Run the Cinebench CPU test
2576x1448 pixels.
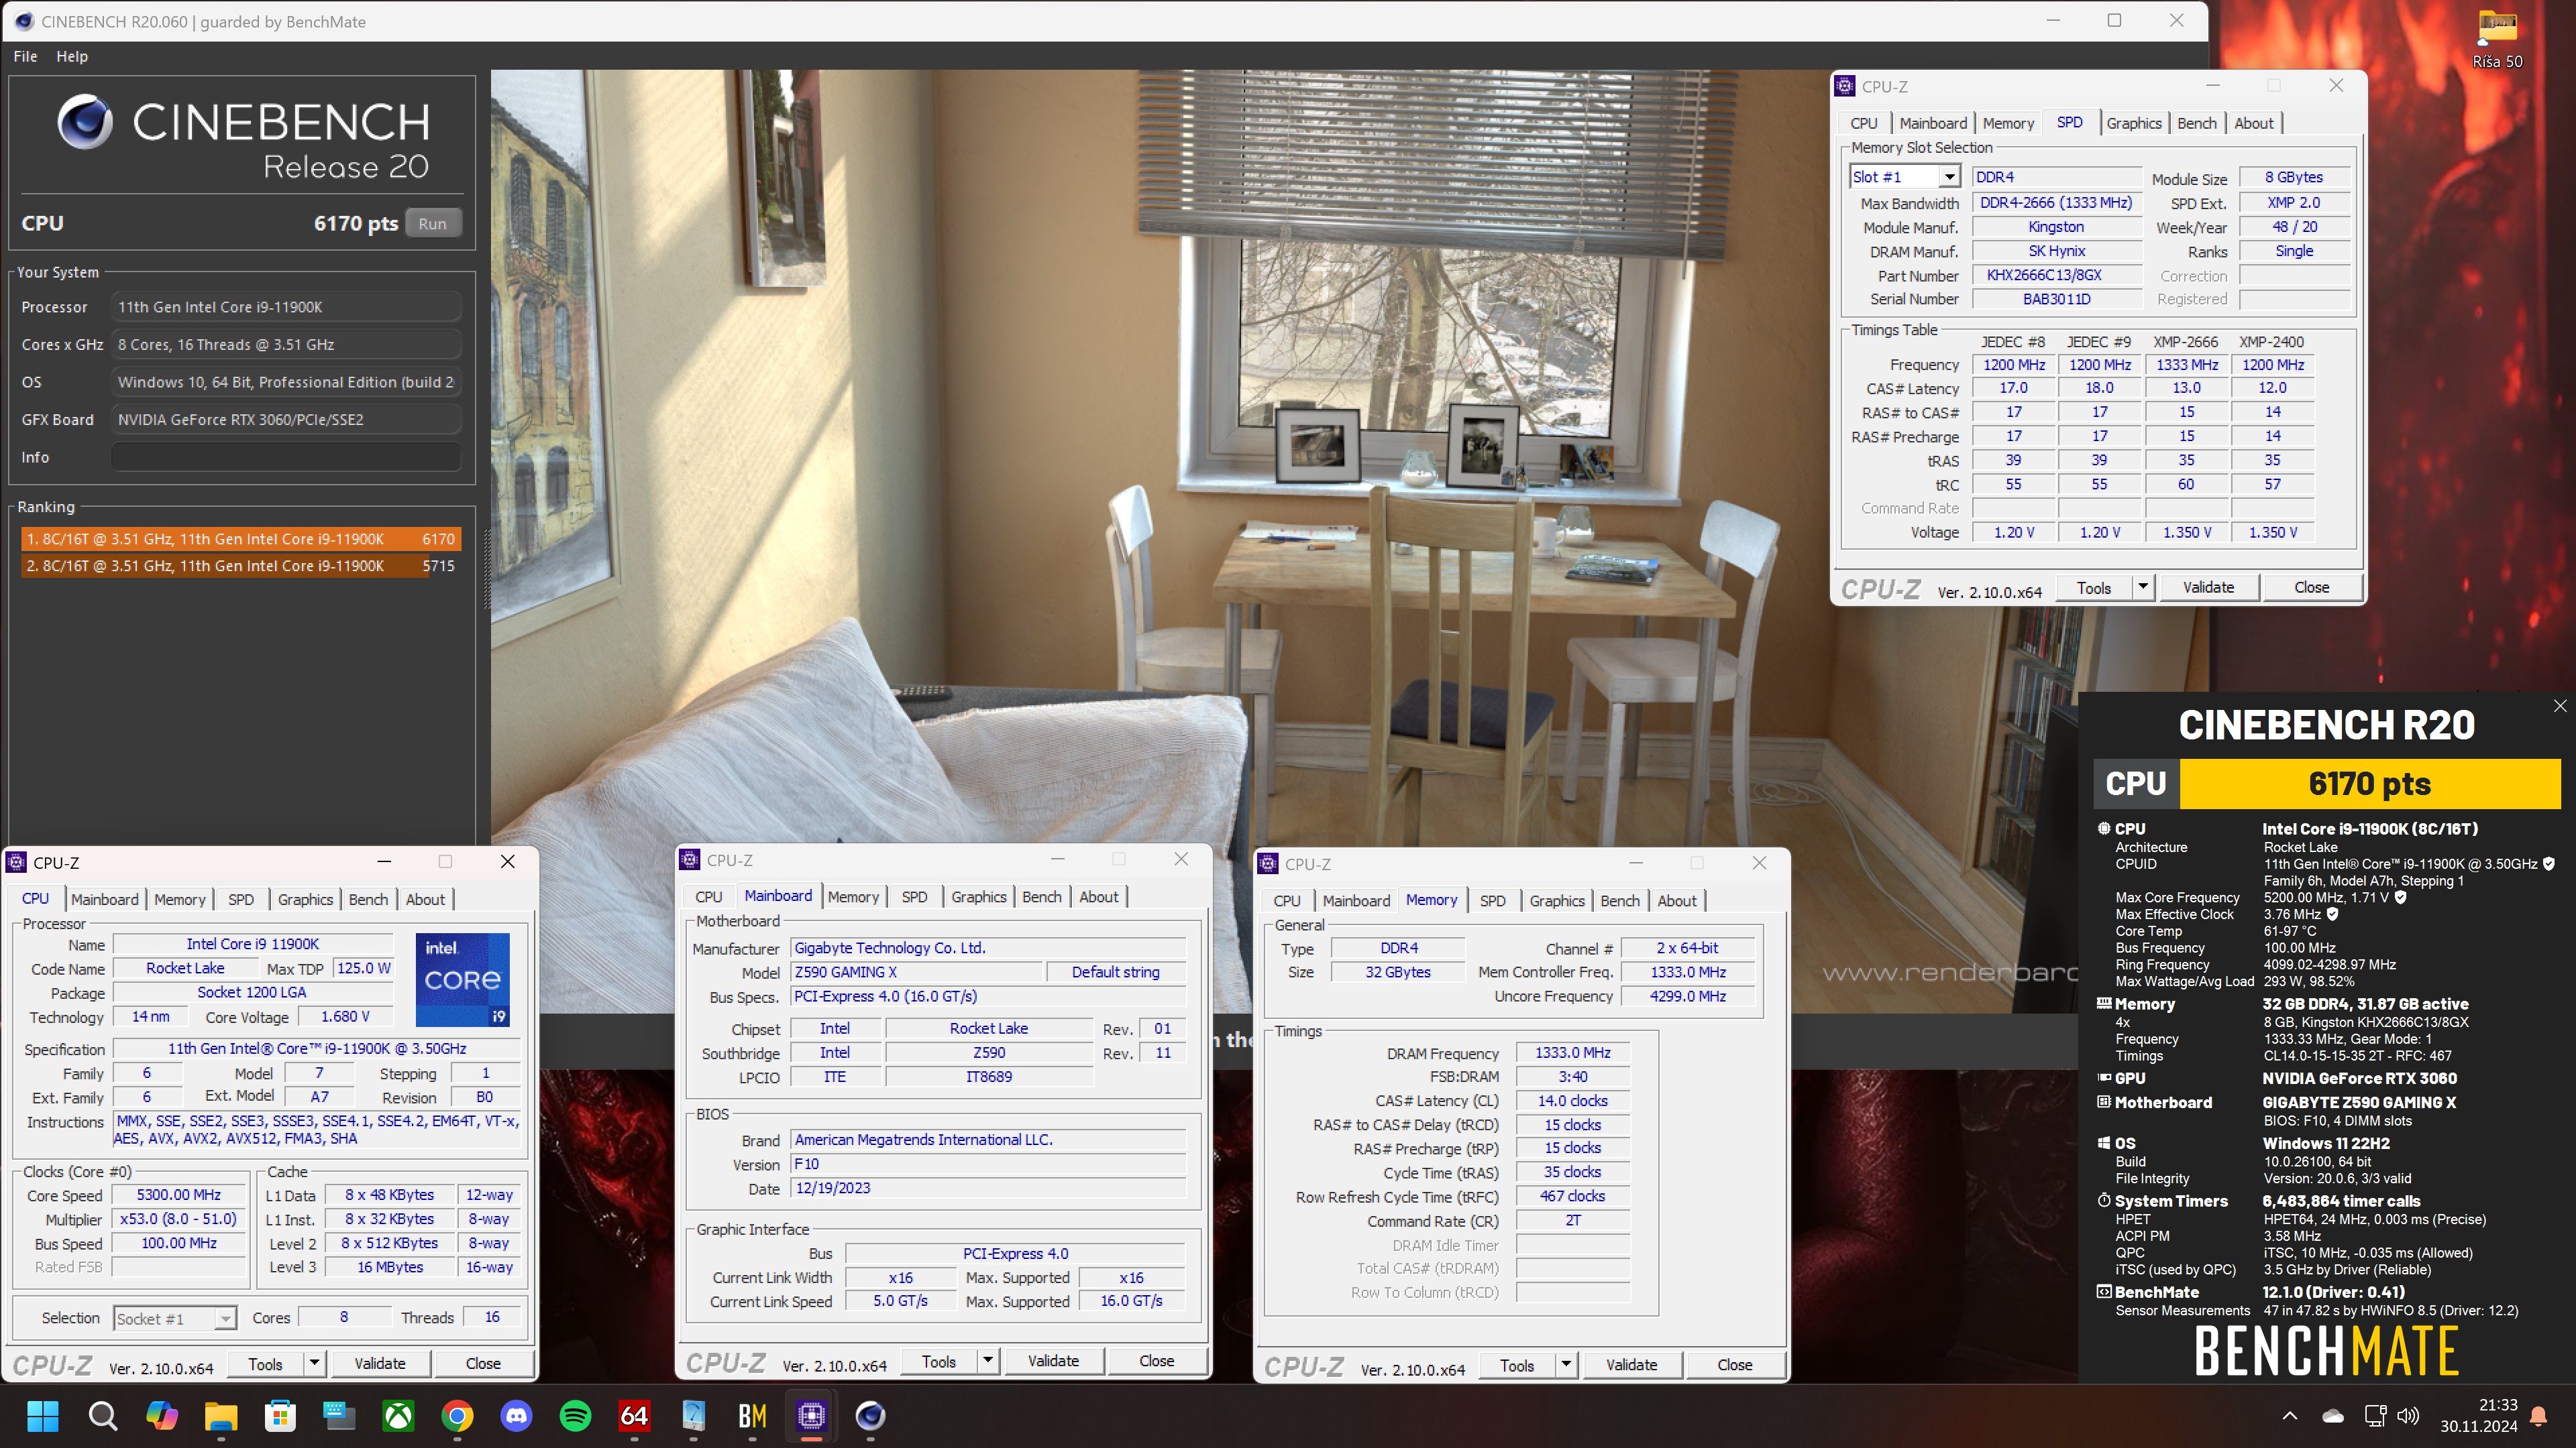point(433,223)
